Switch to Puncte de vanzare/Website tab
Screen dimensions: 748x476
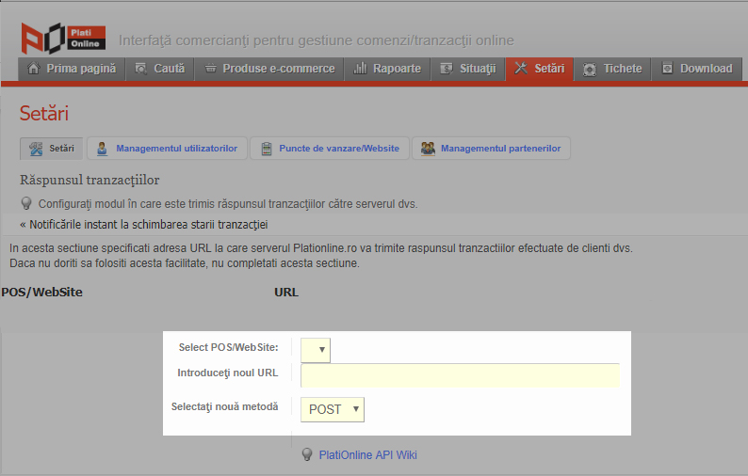coord(329,149)
